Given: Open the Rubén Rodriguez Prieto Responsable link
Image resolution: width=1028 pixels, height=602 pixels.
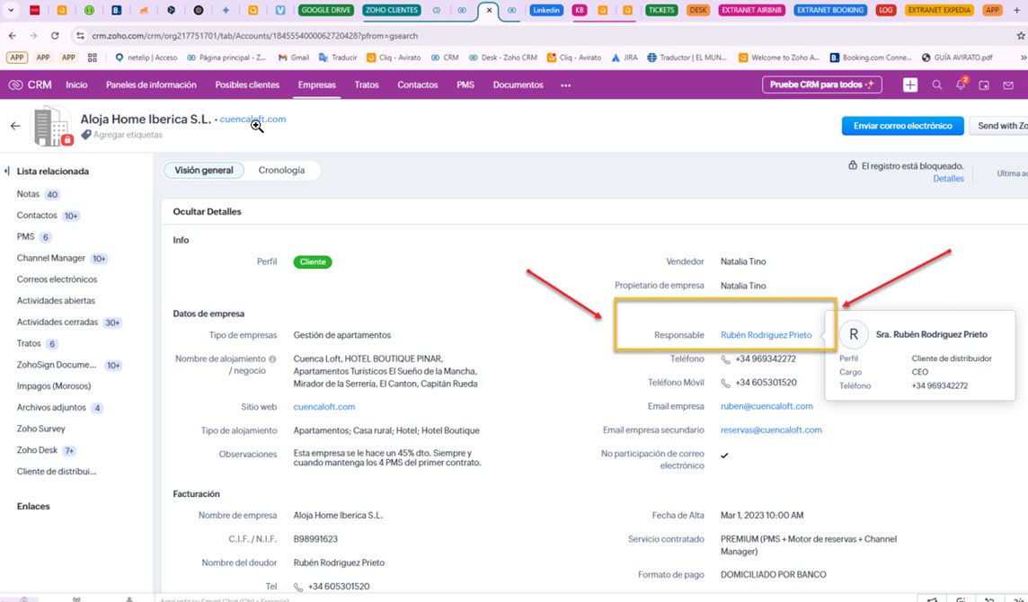Looking at the screenshot, I should (766, 335).
